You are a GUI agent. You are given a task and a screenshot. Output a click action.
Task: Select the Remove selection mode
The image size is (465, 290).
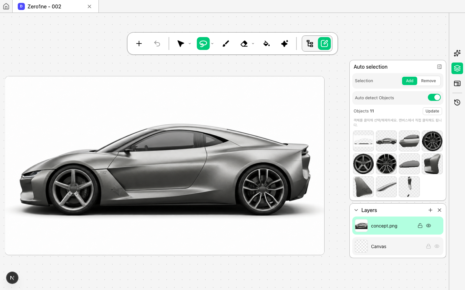(429, 81)
